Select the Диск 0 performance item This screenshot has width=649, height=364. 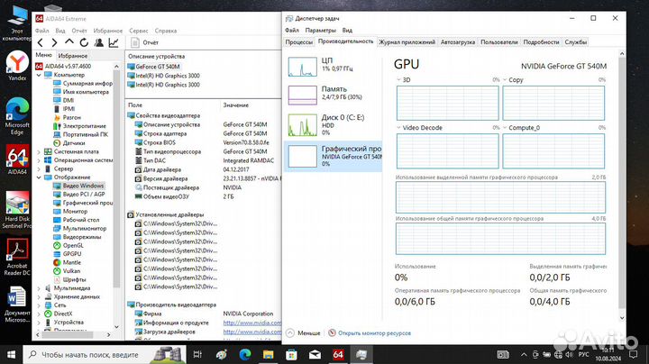334,124
